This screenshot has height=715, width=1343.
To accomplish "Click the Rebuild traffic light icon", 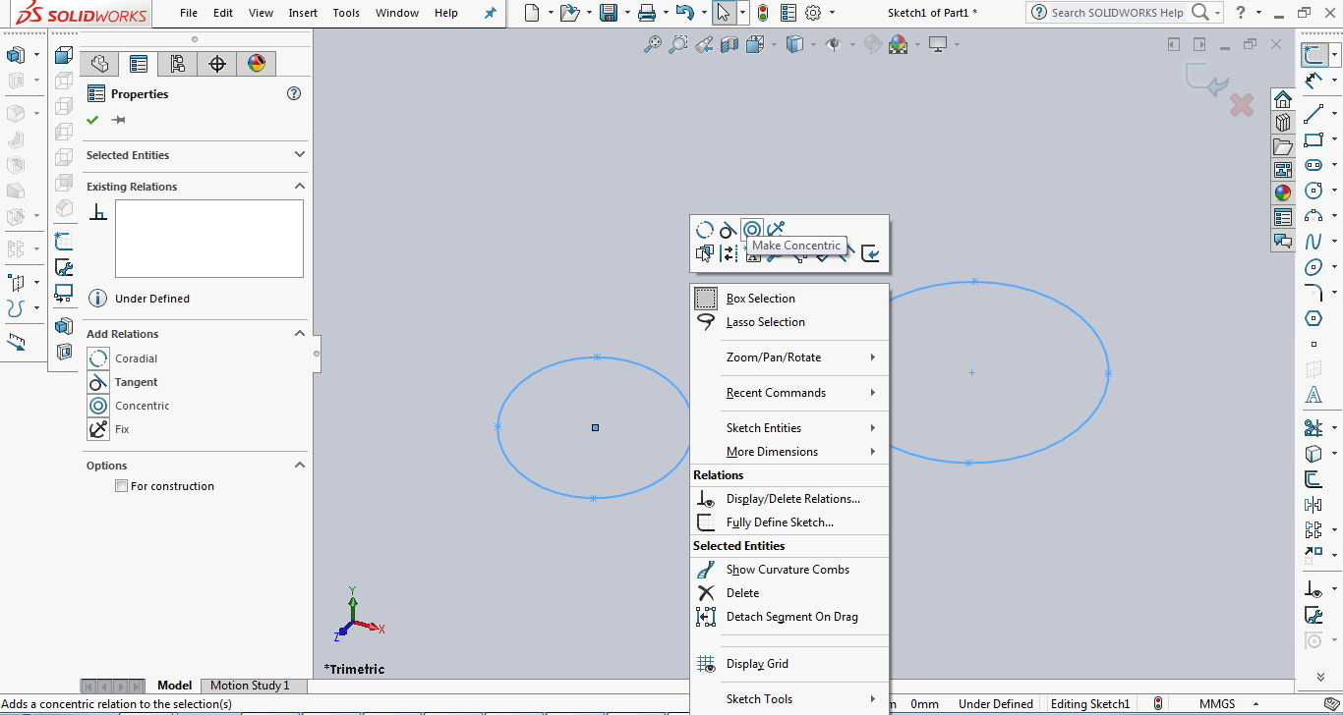I will coord(762,13).
